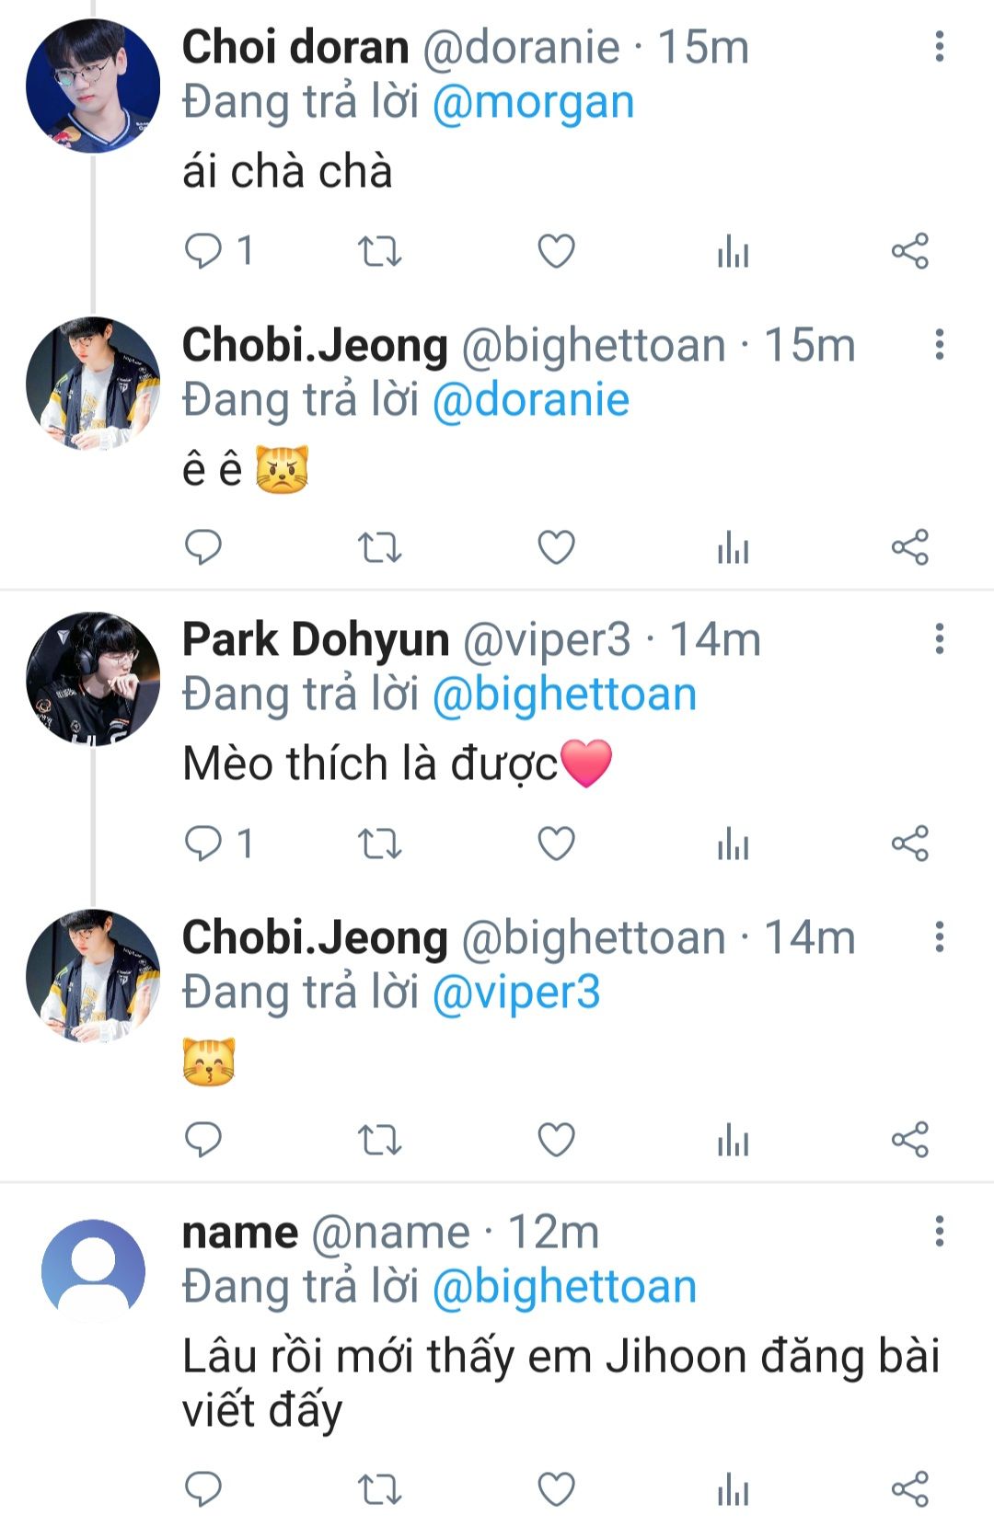Viewport: 994px width, 1527px height.
Task: Tap the default avatar of the name user
Action: [x=93, y=1270]
